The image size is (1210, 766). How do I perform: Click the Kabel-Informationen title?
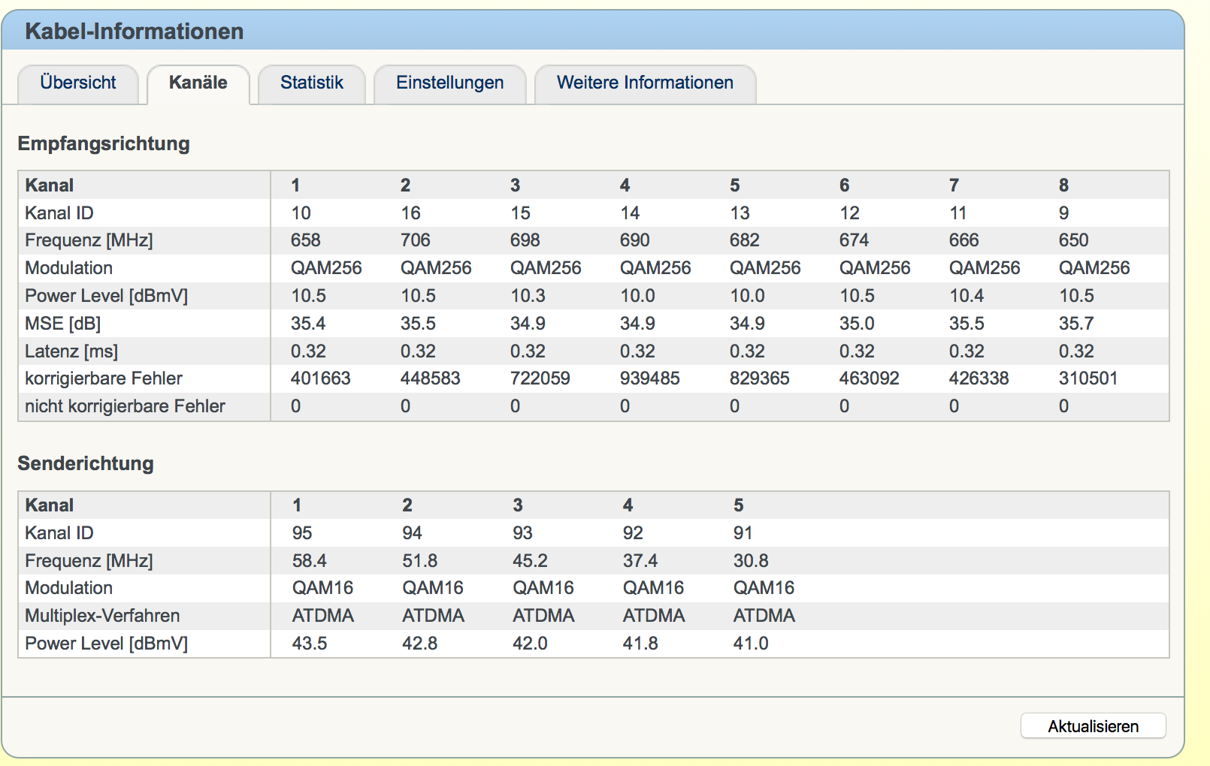pyautogui.click(x=134, y=32)
